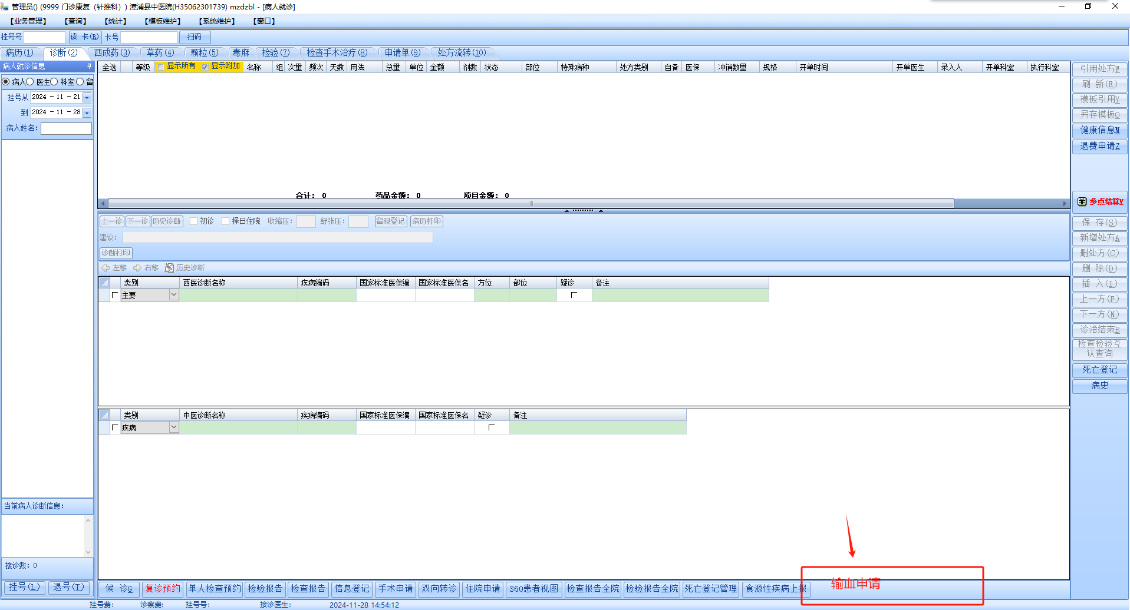Switch to the 检查手术治疗(8) tab
This screenshot has width=1130, height=610.
tap(337, 53)
